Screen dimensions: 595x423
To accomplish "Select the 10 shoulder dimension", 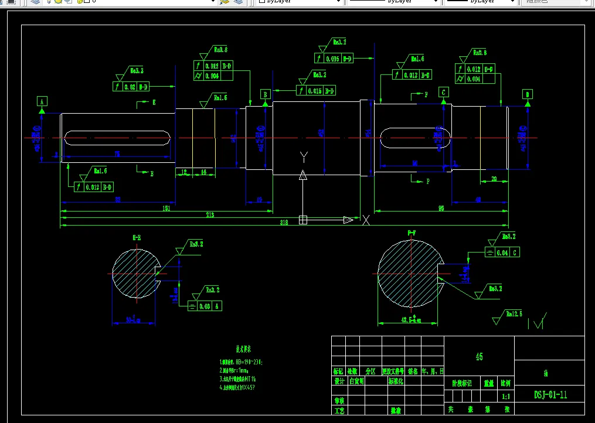I will [x=259, y=200].
